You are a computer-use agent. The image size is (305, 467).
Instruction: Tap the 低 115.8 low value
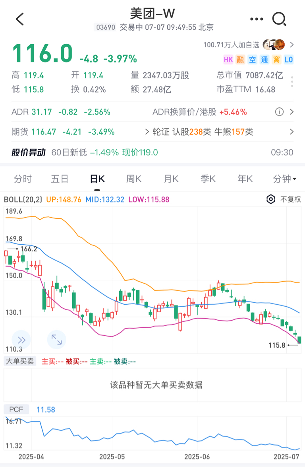(x=34, y=90)
